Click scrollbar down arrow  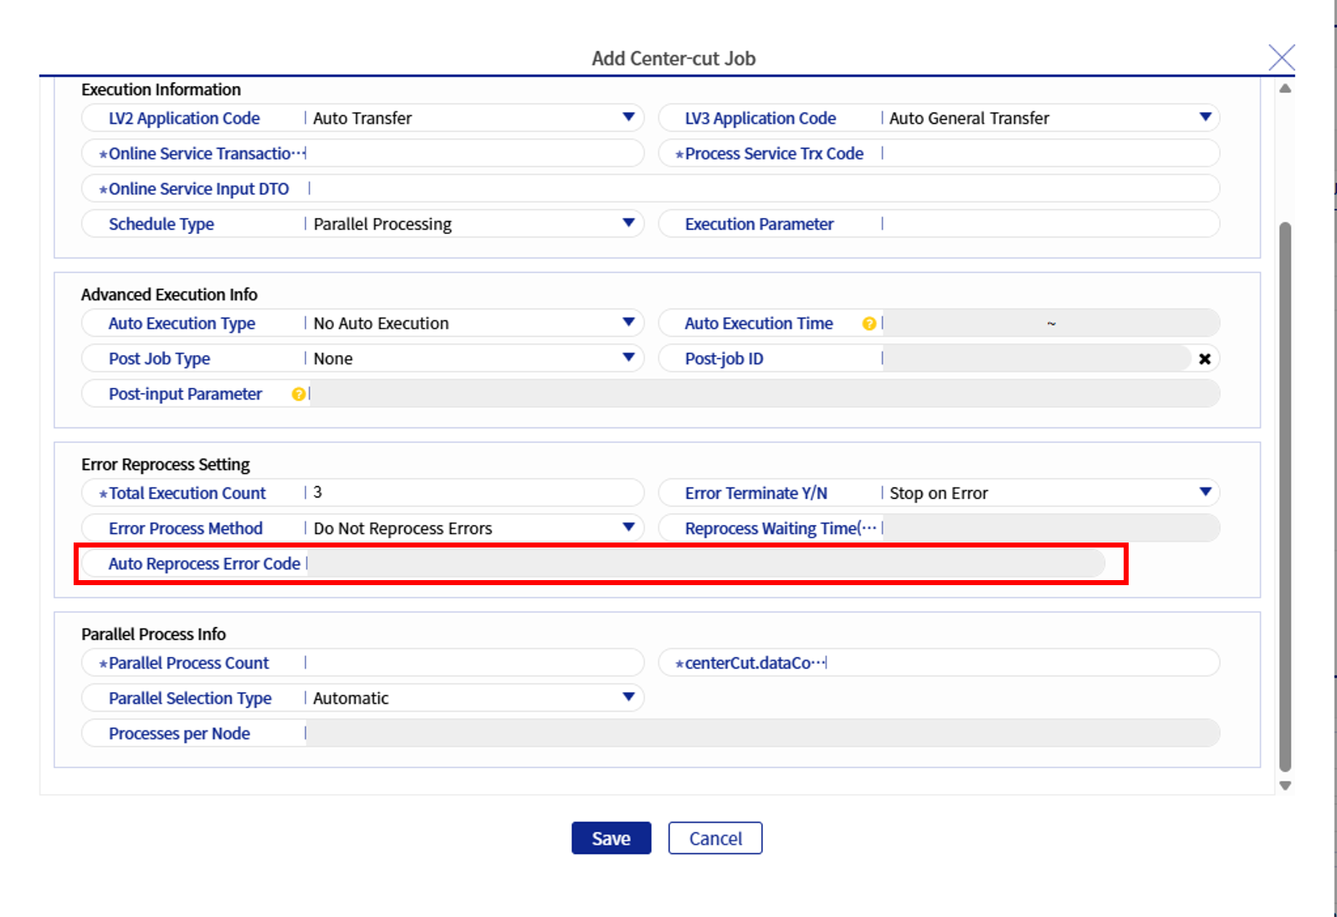point(1285,785)
